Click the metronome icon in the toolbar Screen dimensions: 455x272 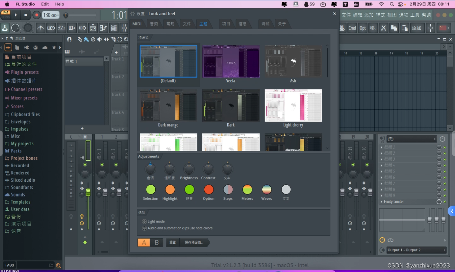tap(40, 28)
